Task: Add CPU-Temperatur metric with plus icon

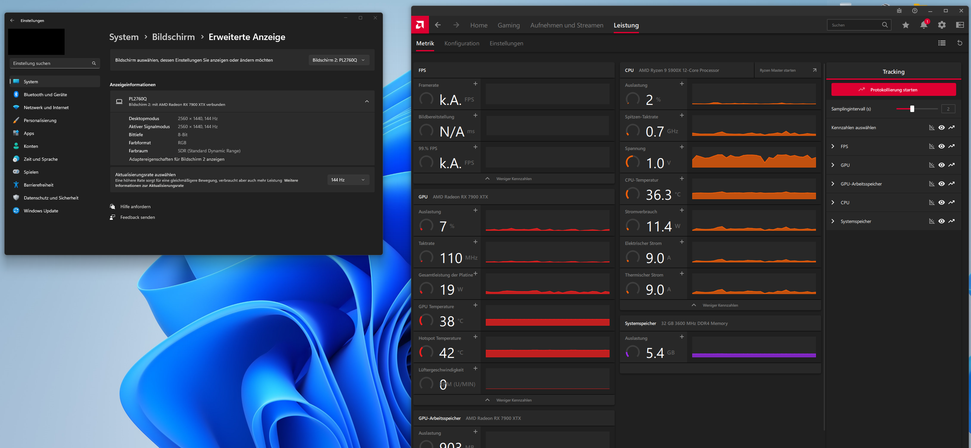Action: [682, 178]
